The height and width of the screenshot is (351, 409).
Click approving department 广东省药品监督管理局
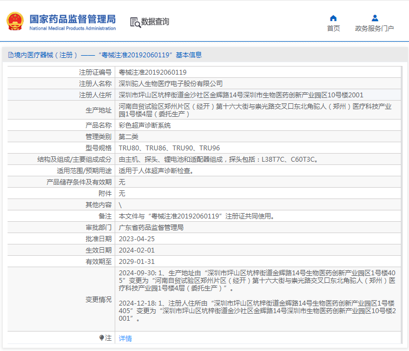[151, 228]
